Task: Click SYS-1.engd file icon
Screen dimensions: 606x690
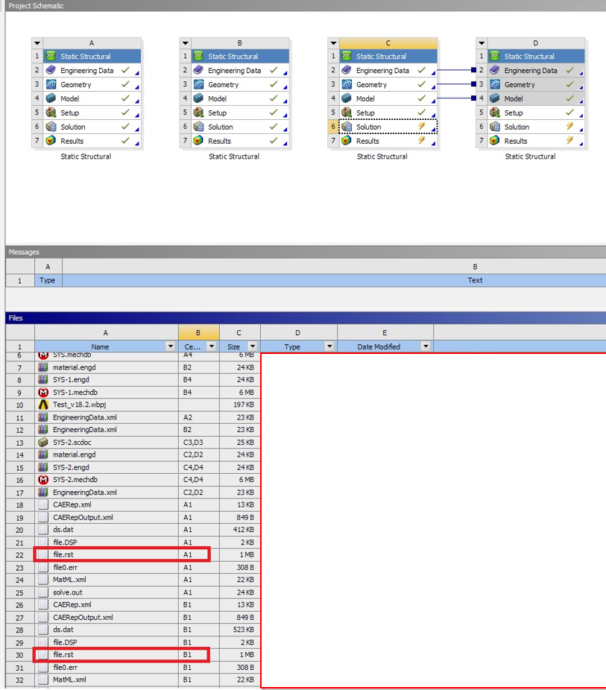Action: (x=43, y=379)
